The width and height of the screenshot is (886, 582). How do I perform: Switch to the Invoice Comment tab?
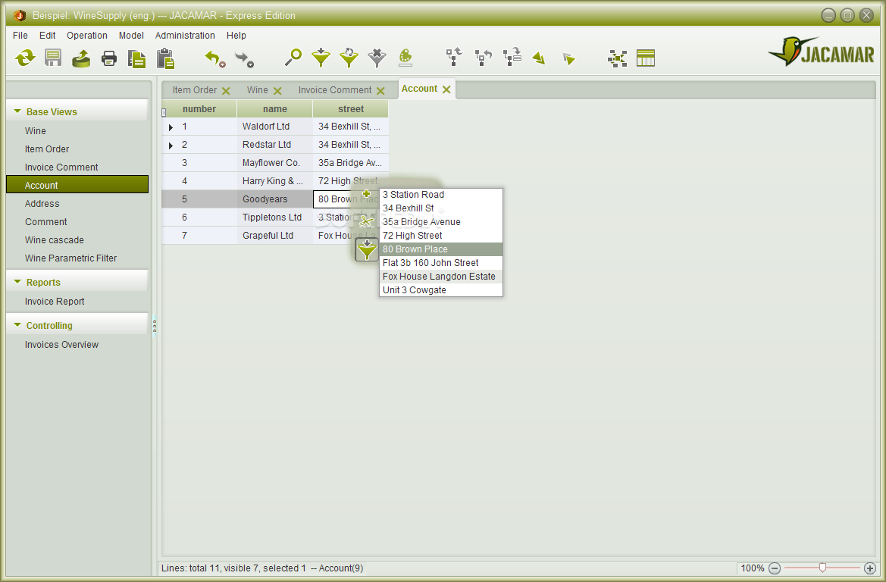click(335, 90)
